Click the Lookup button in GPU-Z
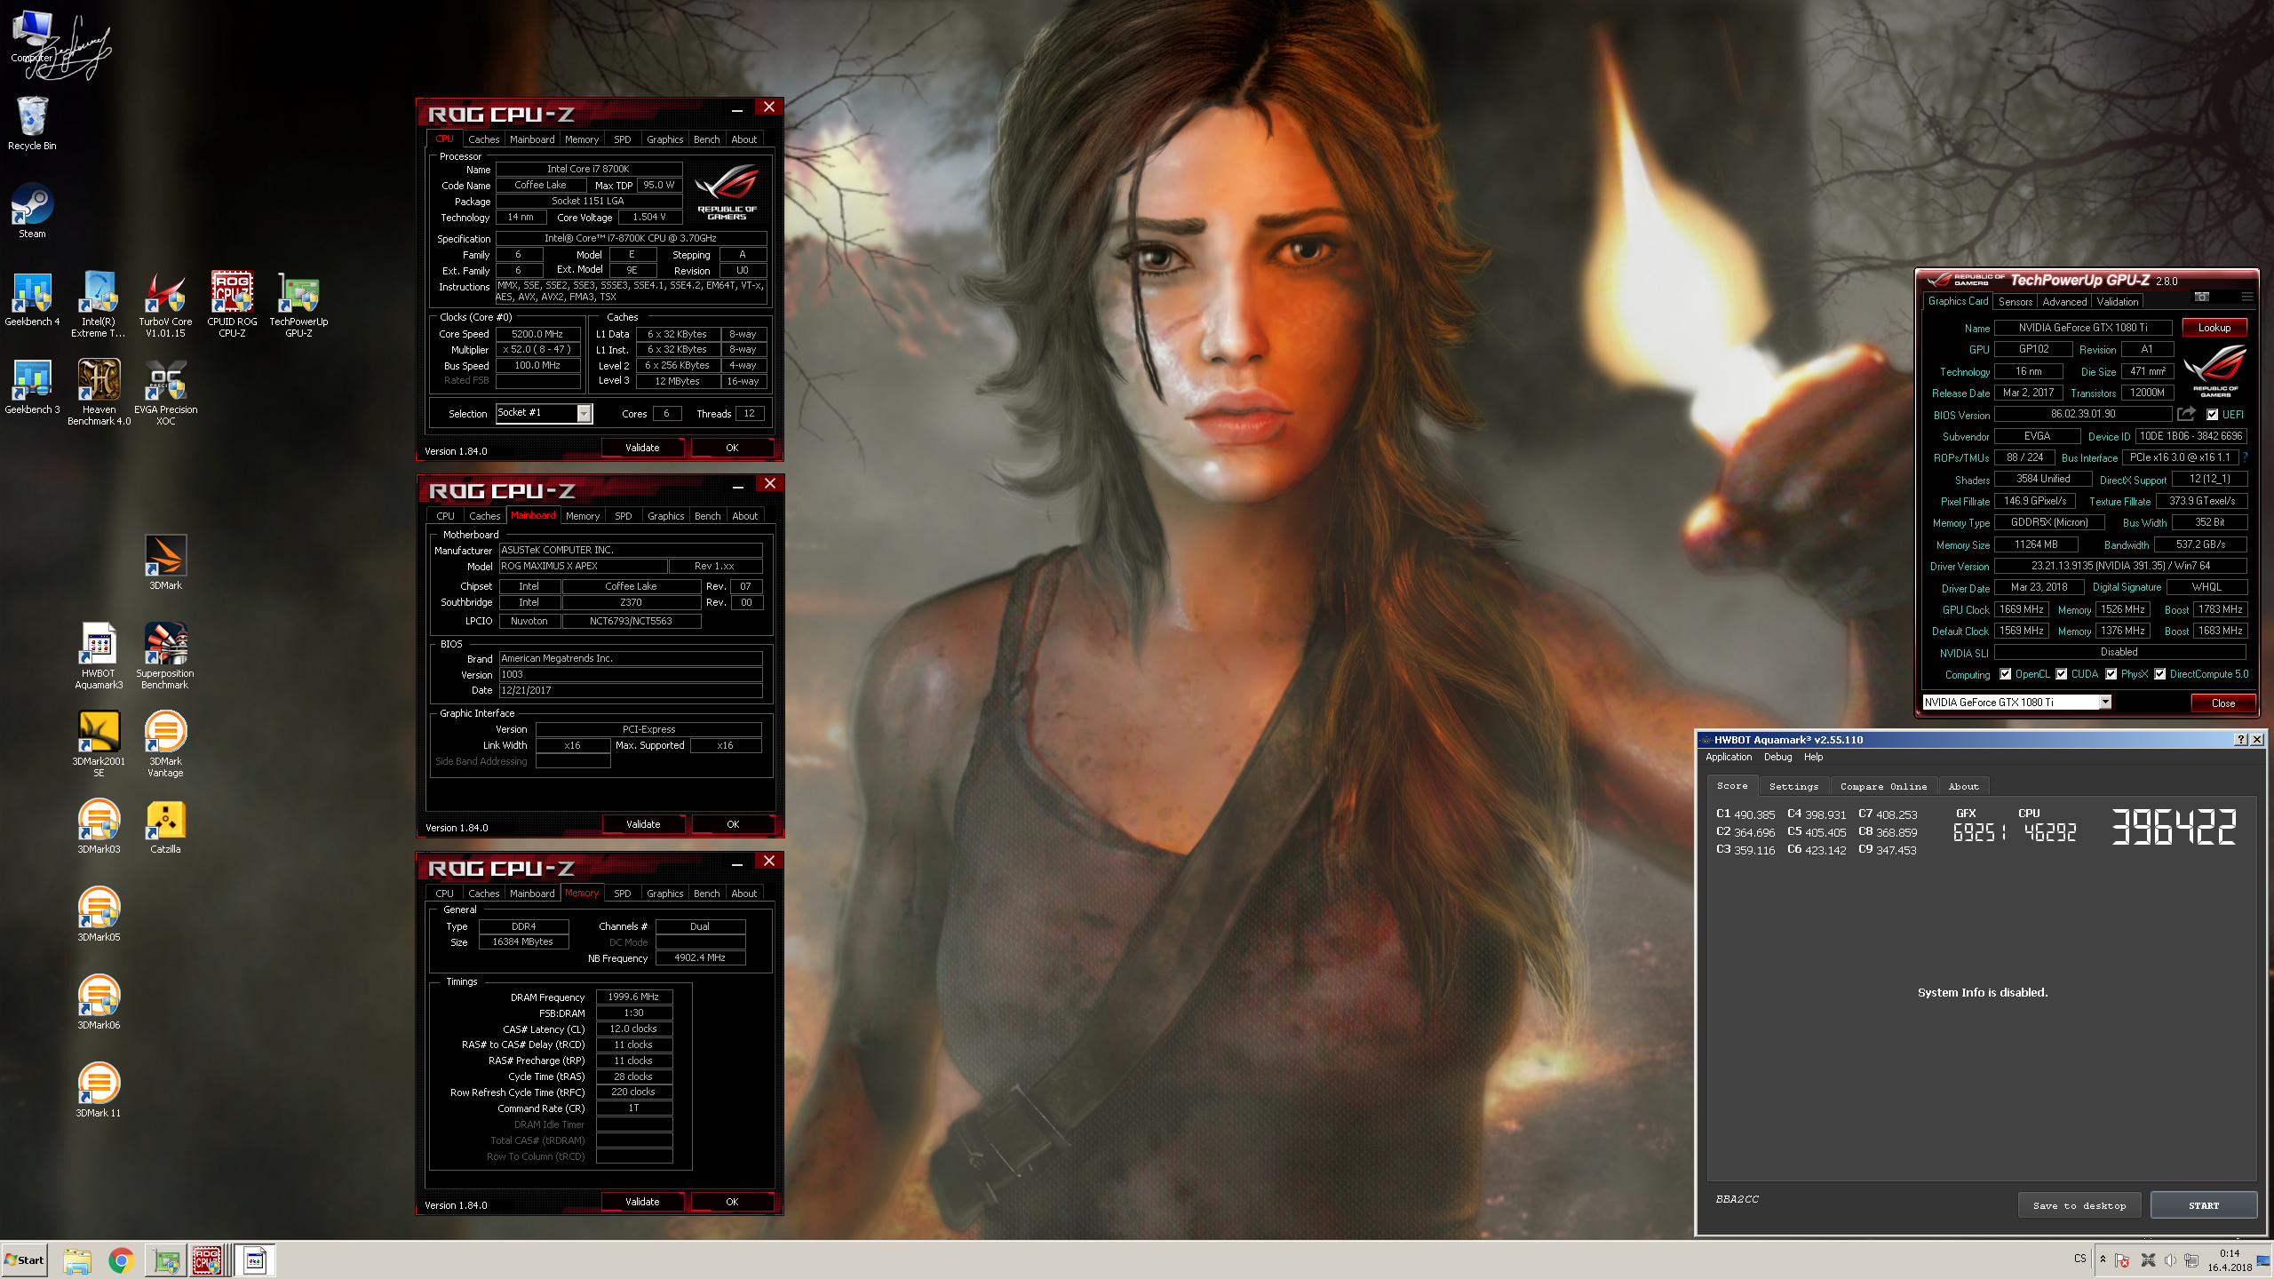The image size is (2274, 1279). (x=2214, y=328)
